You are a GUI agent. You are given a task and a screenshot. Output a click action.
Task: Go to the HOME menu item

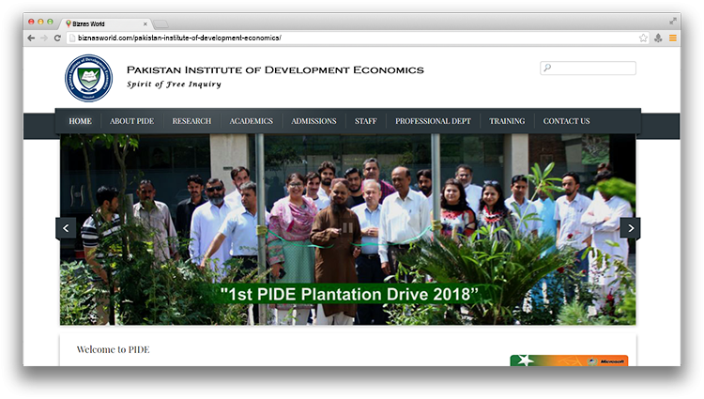[x=80, y=121]
